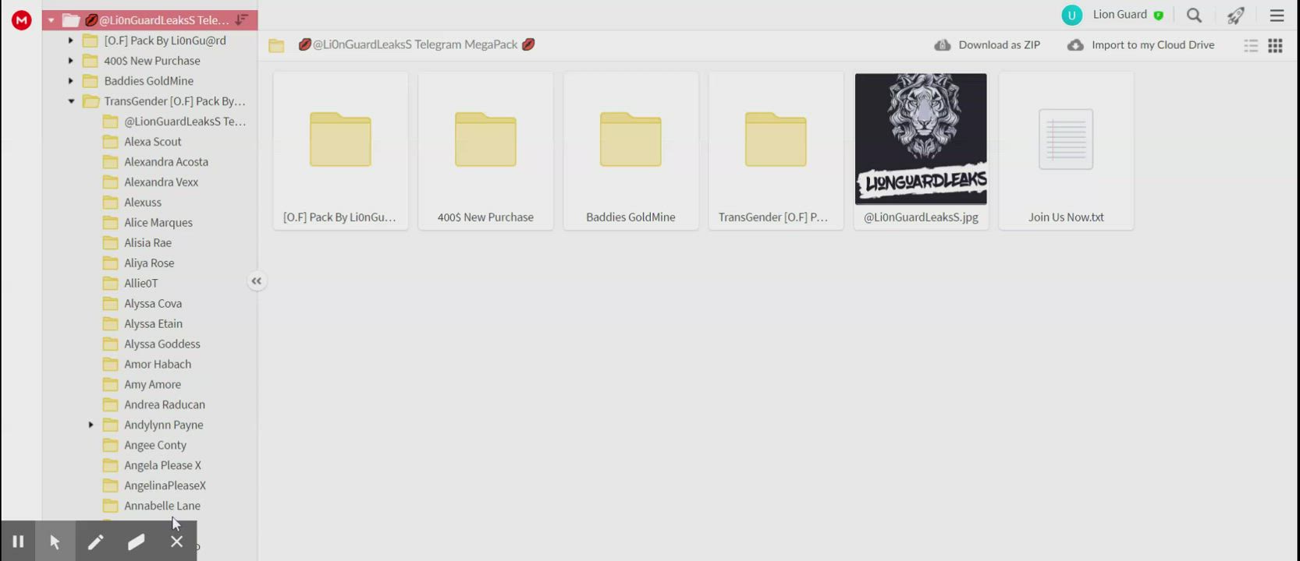Image resolution: width=1300 pixels, height=561 pixels.
Task: Open the search magnifier icon
Action: pos(1194,15)
